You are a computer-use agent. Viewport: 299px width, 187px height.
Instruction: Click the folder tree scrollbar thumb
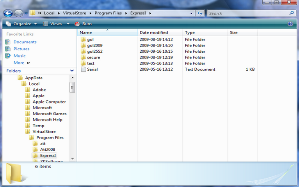(x=73, y=87)
